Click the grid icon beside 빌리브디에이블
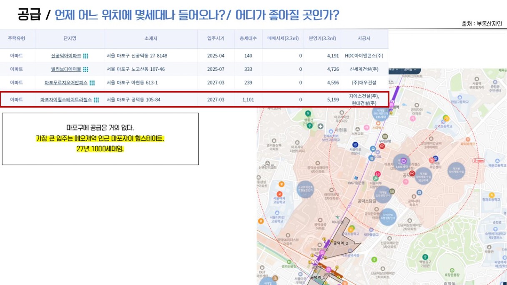This screenshot has height=285, width=507. [85, 69]
